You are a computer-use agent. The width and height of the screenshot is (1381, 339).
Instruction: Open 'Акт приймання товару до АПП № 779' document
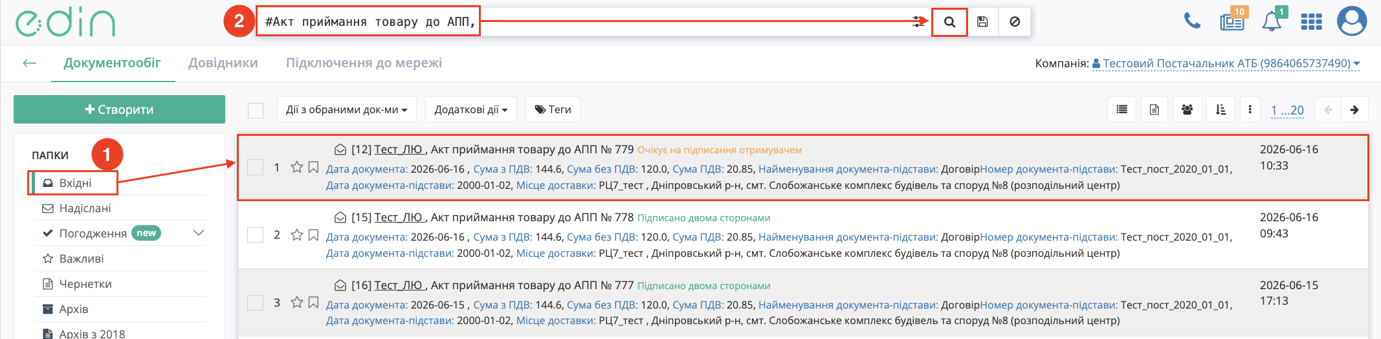click(x=532, y=149)
